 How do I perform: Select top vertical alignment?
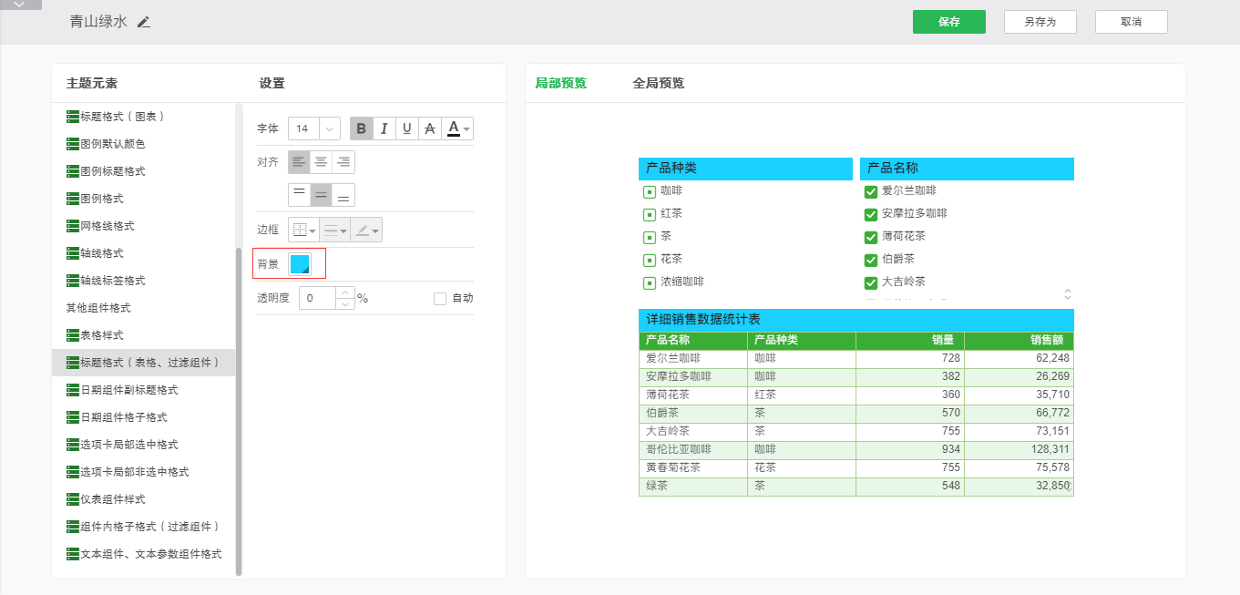coord(300,195)
